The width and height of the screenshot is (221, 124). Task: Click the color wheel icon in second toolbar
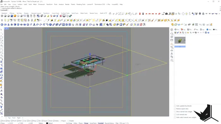pos(75,20)
